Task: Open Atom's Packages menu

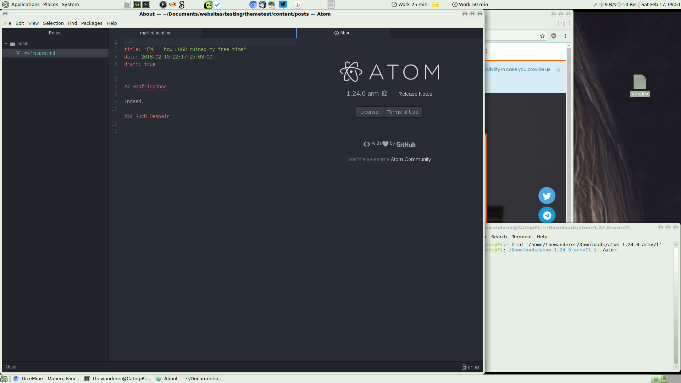Action: click(92, 23)
